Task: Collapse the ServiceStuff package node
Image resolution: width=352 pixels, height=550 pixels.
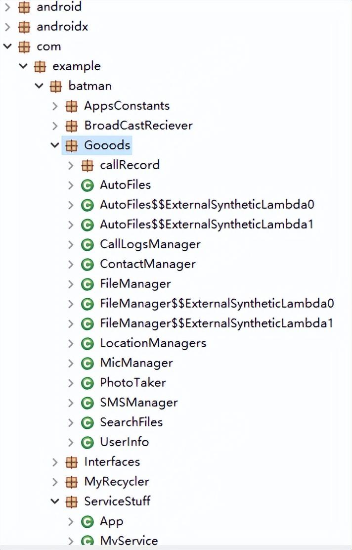Action: click(x=55, y=501)
